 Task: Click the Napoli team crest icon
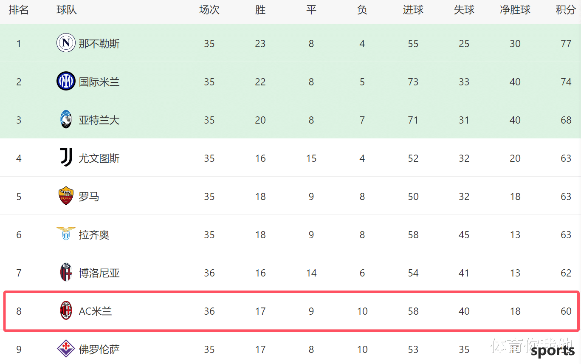[x=66, y=43]
